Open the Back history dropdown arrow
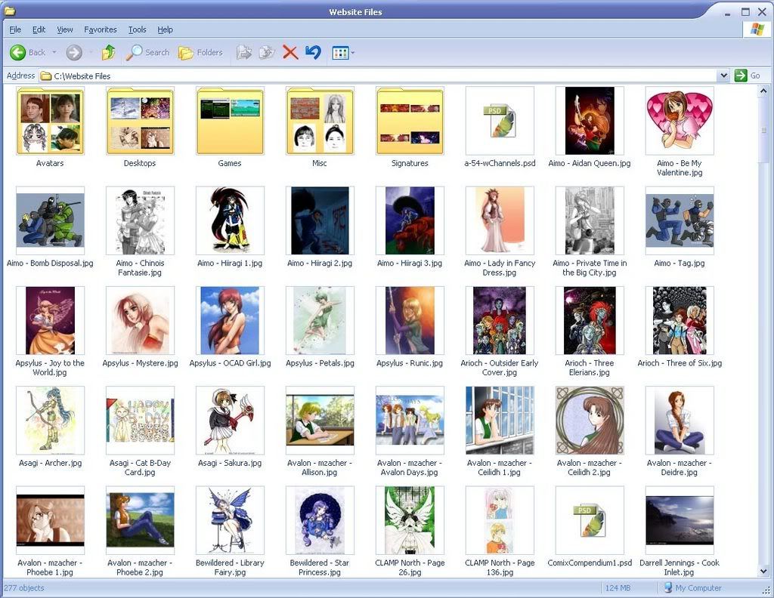774x598 pixels. (x=54, y=52)
